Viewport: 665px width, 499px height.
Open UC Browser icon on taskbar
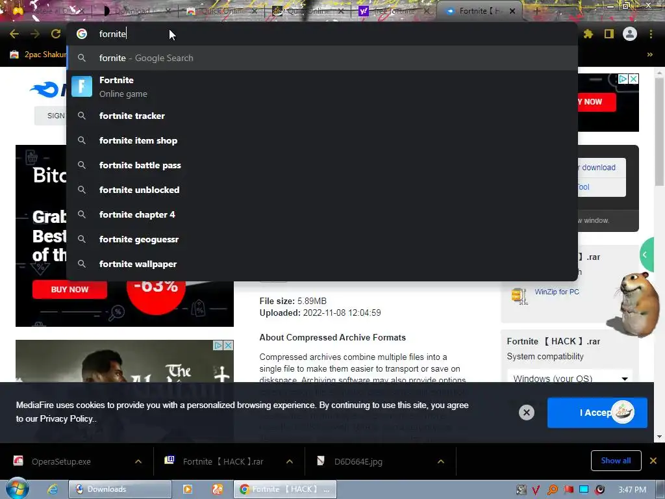pos(217,489)
